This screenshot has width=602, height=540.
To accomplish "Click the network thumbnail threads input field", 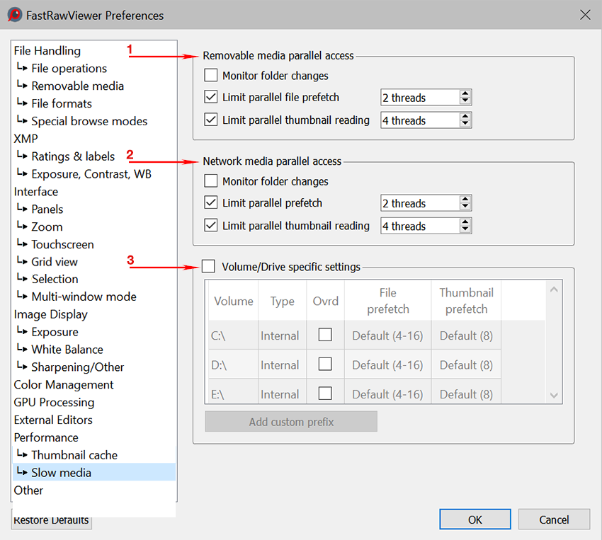I will (419, 226).
